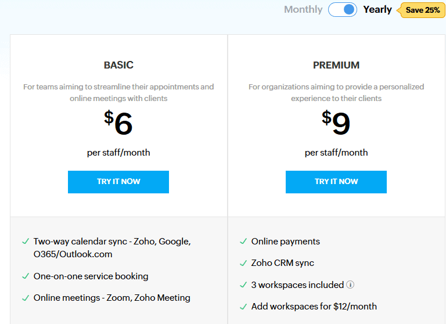This screenshot has width=446, height=324.
Task: Click TRY IT NOW under Premium plan
Action: (x=336, y=182)
